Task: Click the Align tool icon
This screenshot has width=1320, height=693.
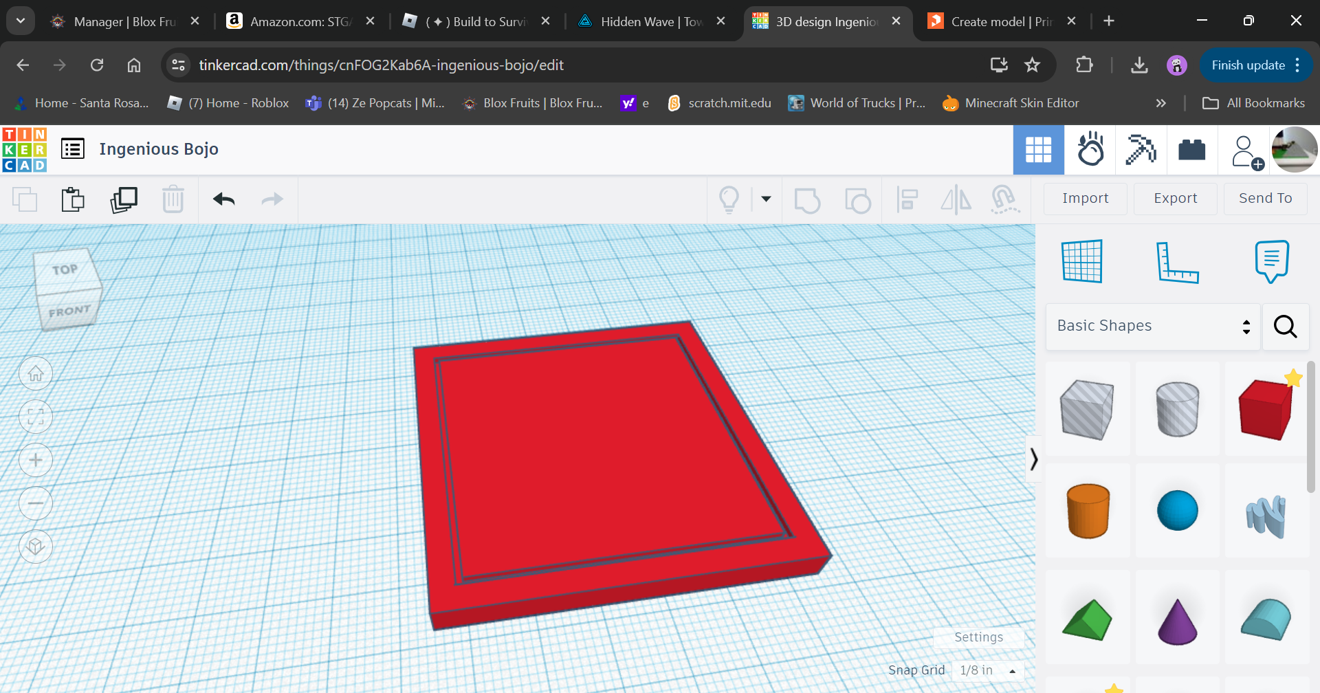Action: point(907,199)
